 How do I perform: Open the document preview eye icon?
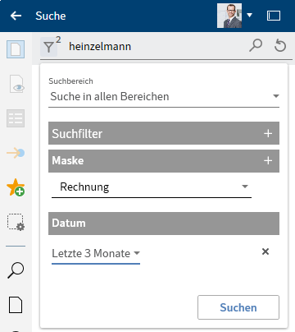click(16, 84)
